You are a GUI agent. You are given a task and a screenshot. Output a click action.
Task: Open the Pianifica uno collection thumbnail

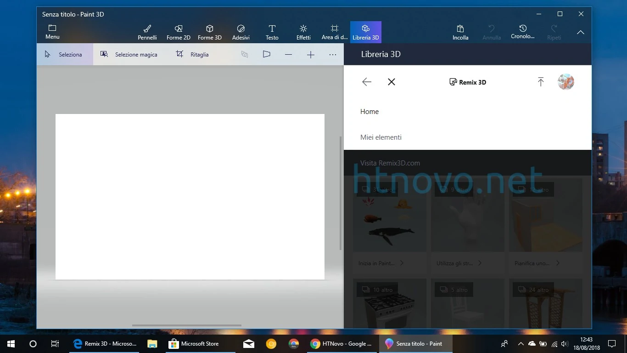click(545, 216)
